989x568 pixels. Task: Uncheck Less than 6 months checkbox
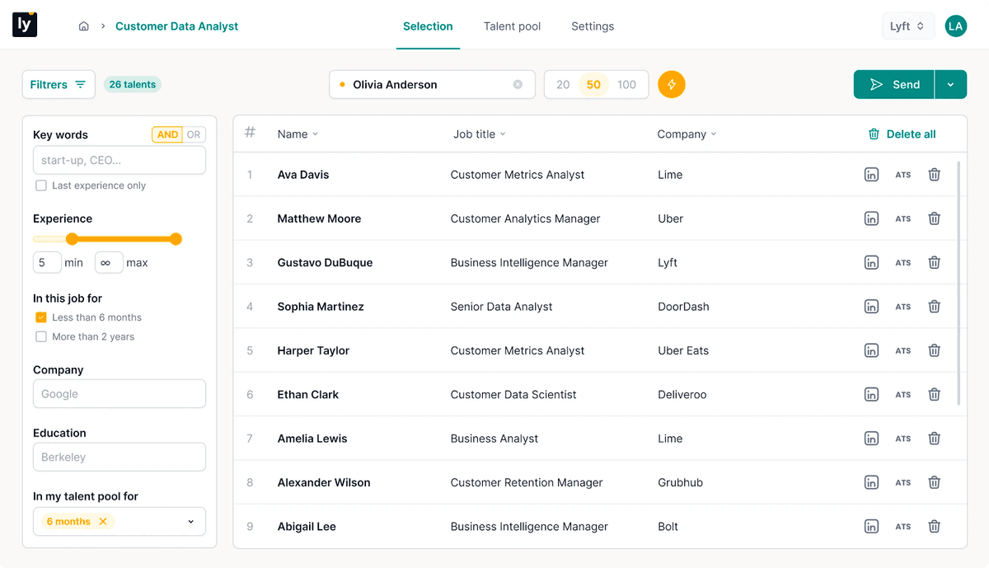point(41,317)
